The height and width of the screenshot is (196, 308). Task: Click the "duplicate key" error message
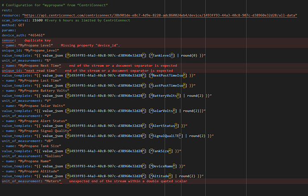[x=37, y=40]
